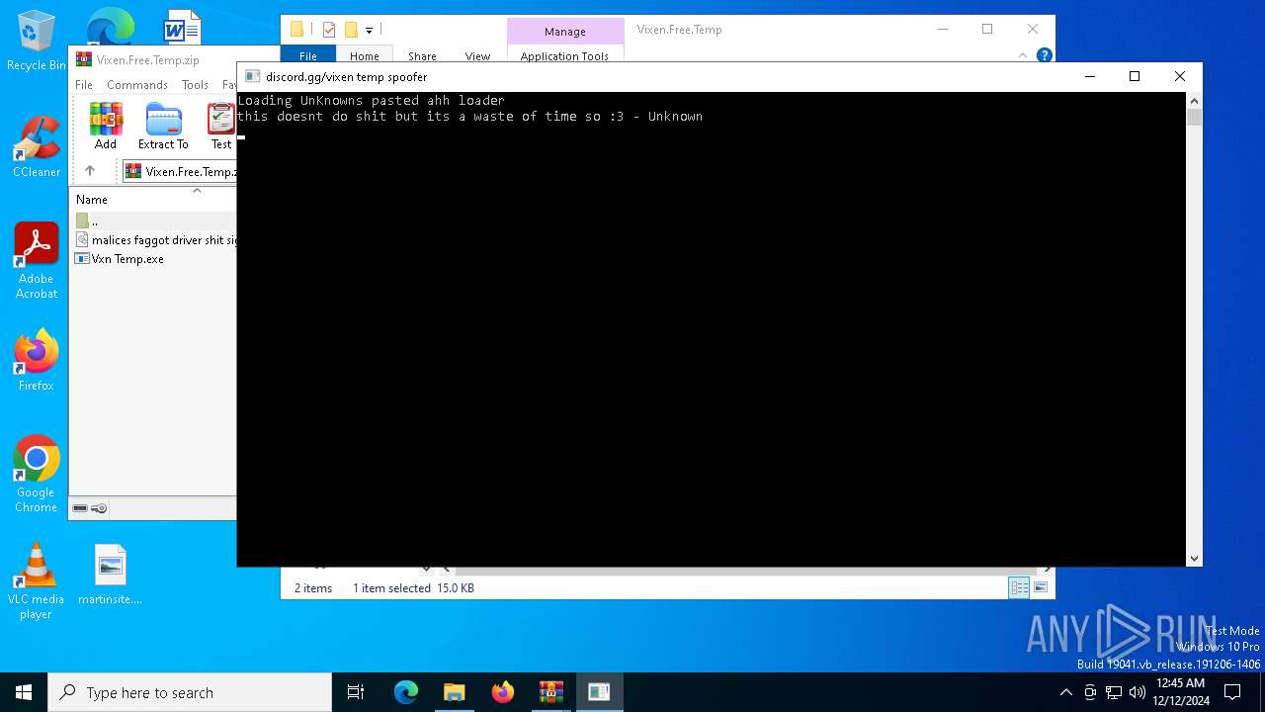The image size is (1265, 712).
Task: Open the File menu in WinRAR
Action: pos(84,85)
